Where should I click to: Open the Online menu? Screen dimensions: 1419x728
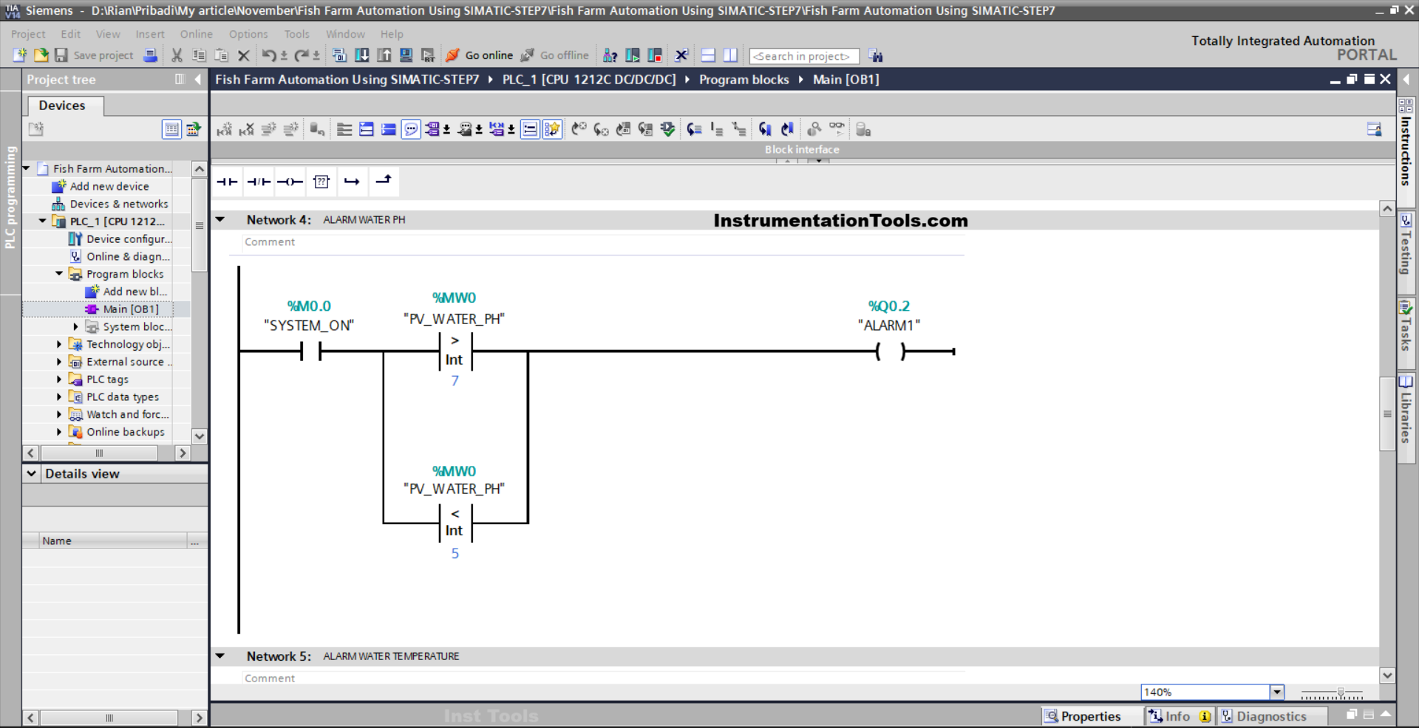pos(196,34)
